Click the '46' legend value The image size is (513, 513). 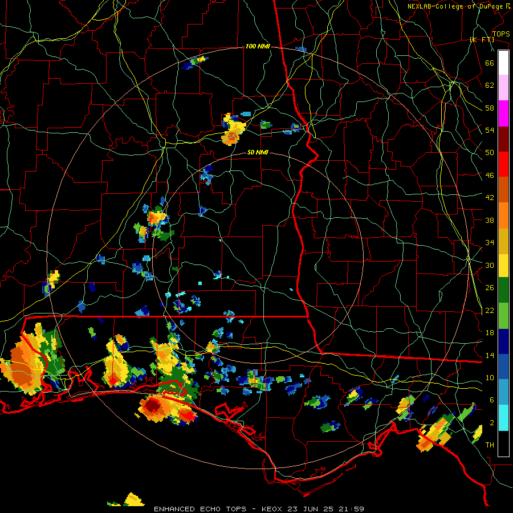pyautogui.click(x=490, y=175)
